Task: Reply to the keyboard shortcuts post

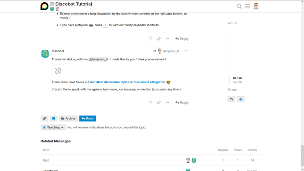Action: [182, 39]
